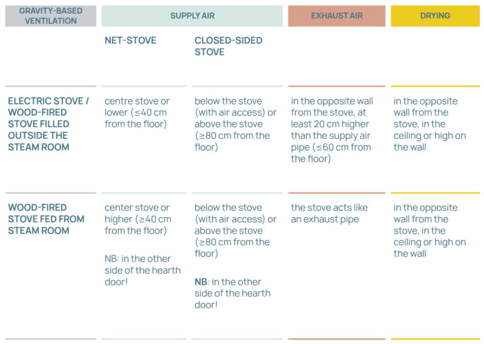Select the Supply Air column header
The width and height of the screenshot is (484, 344).
pos(192,16)
